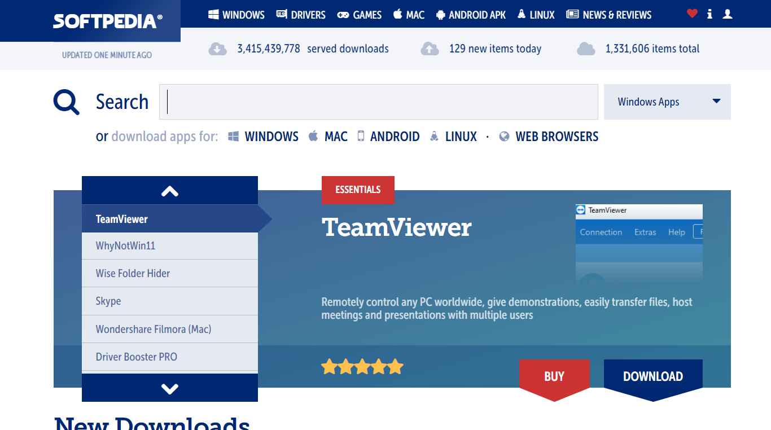This screenshot has height=430, width=771.
Task: Select TeamViewer in featured list
Action: click(x=170, y=219)
